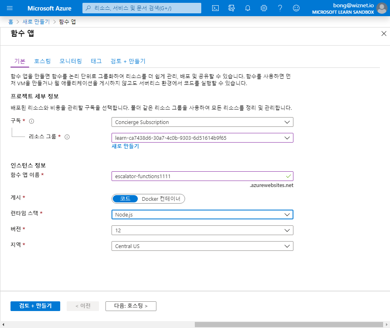
Task: Open the 버전 dropdown showing 12
Action: point(202,230)
